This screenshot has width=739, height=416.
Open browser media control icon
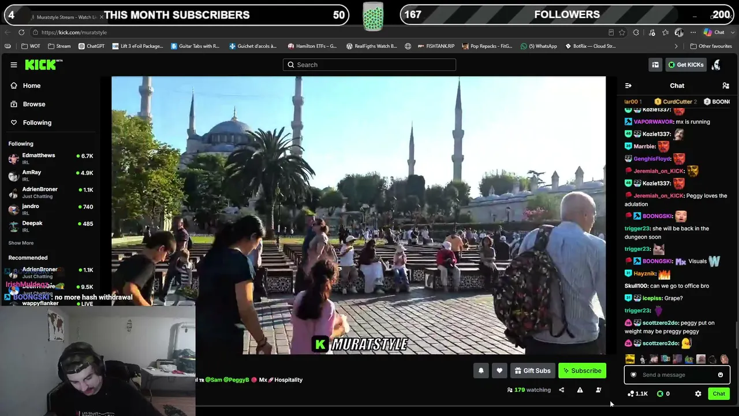[x=652, y=32]
